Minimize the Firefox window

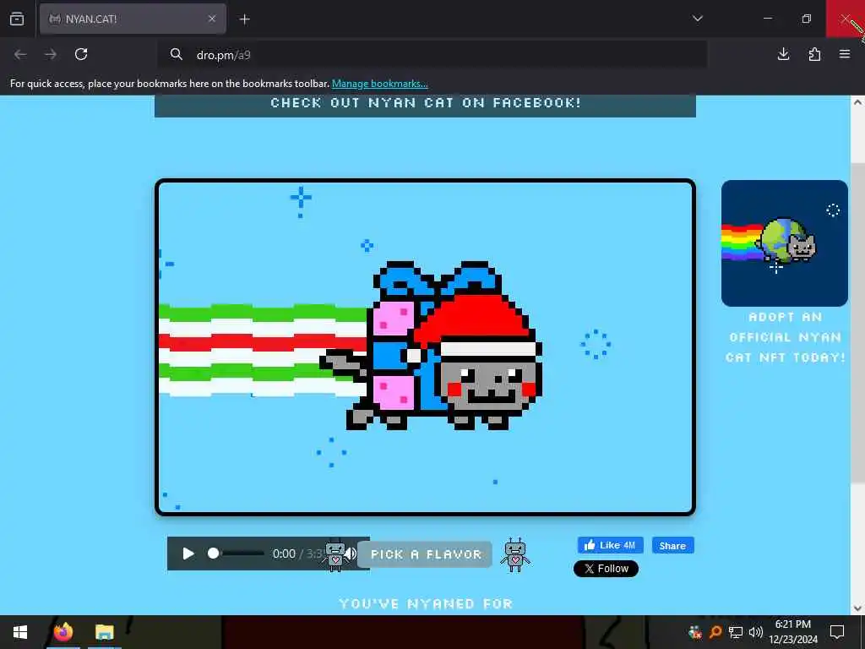tap(767, 19)
